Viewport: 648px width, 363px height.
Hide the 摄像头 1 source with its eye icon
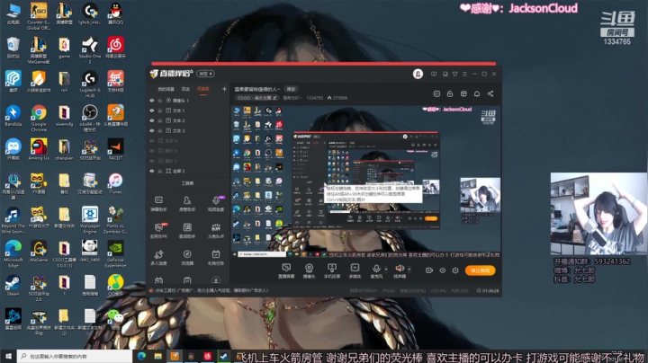(x=152, y=101)
